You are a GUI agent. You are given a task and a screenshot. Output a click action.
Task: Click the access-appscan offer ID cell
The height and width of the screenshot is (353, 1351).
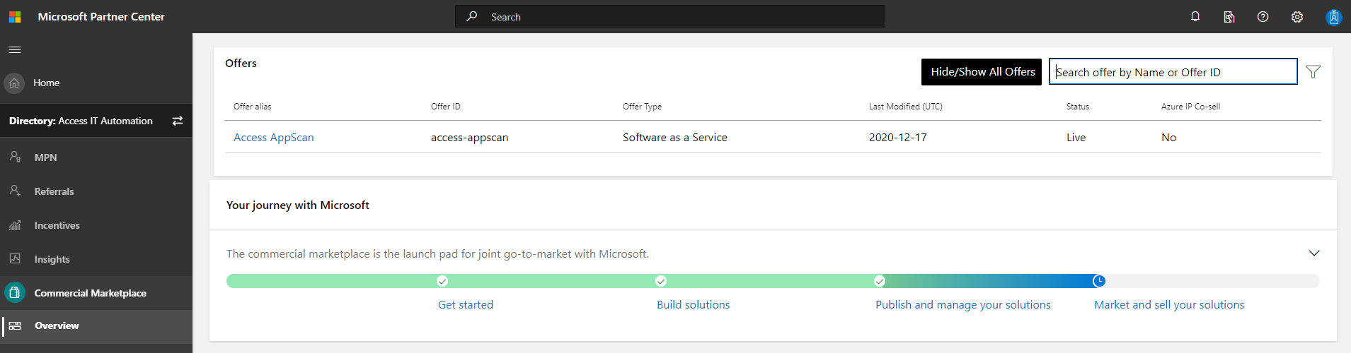tap(470, 138)
